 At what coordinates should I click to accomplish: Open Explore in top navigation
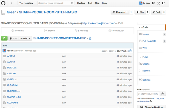[x=81, y=3]
